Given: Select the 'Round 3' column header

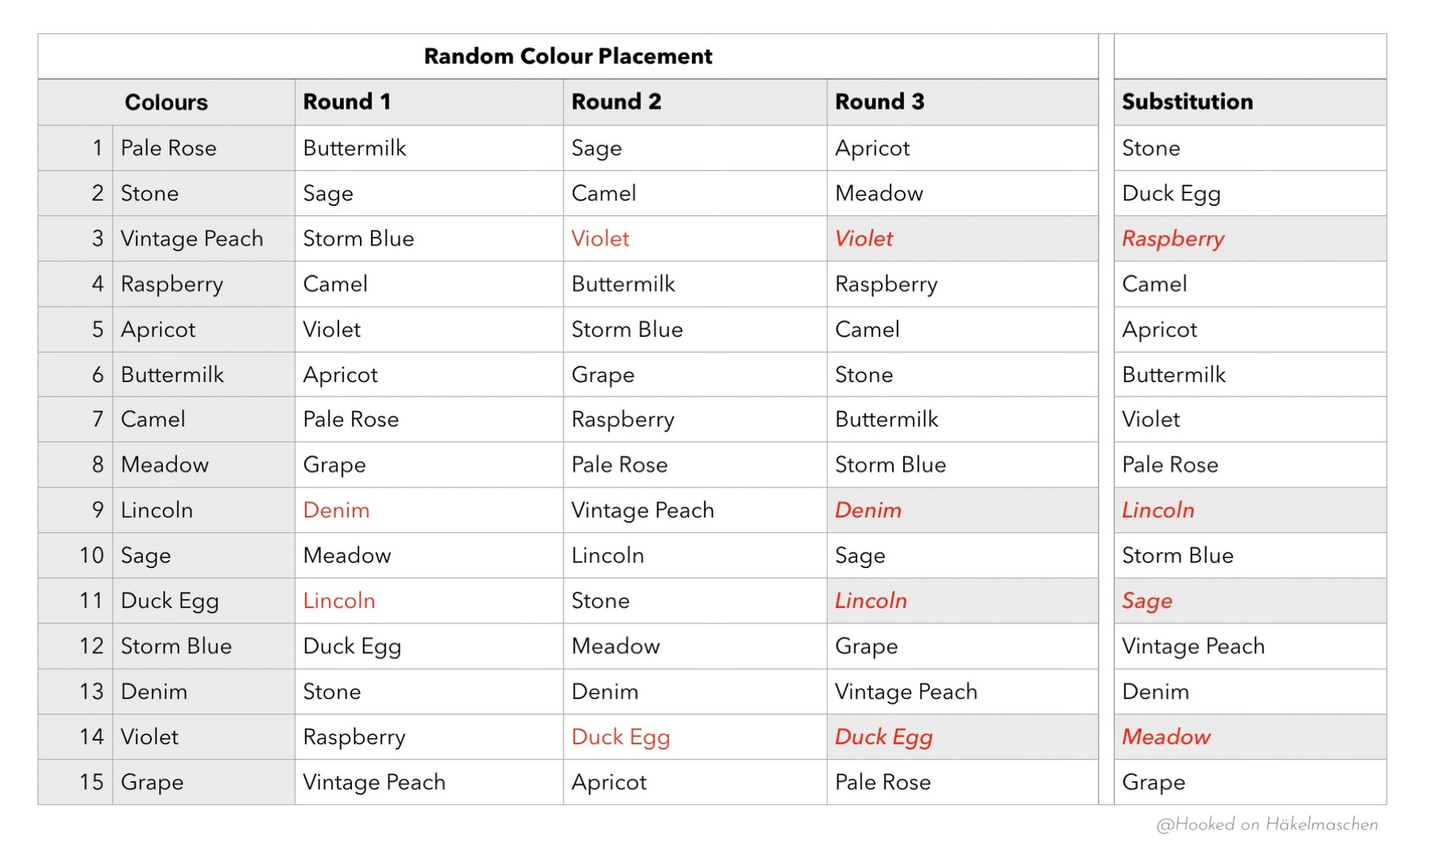Looking at the screenshot, I should 879,102.
